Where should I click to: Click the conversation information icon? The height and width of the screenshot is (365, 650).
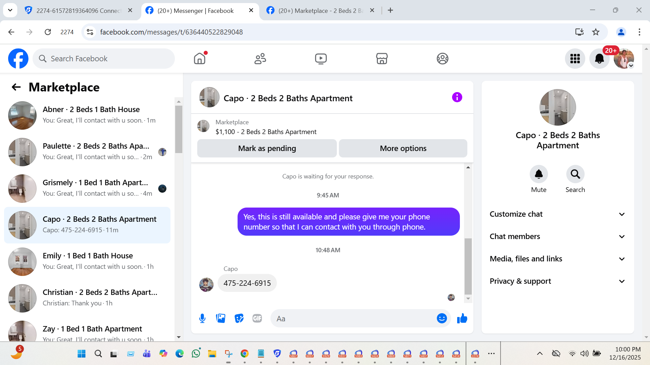tap(457, 98)
